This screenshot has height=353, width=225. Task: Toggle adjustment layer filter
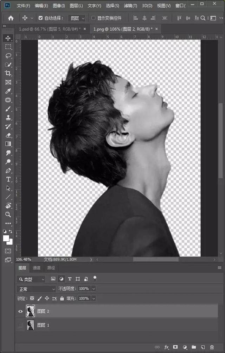pyautogui.click(x=61, y=279)
